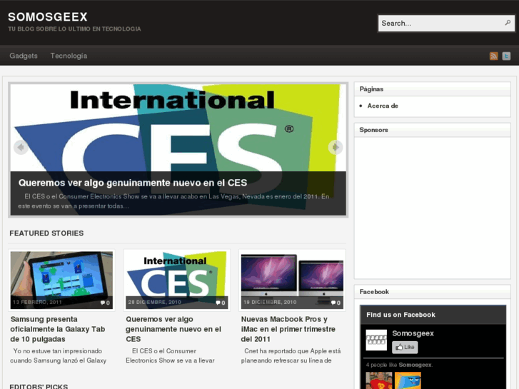
Task: Open Somosgeex Facebook page name link
Action: [413, 333]
